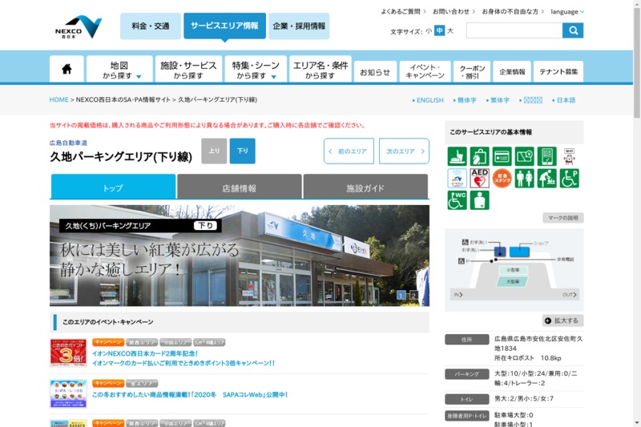Click the AED facility icon
Viewport: 641px width, 427px height.
point(479,178)
